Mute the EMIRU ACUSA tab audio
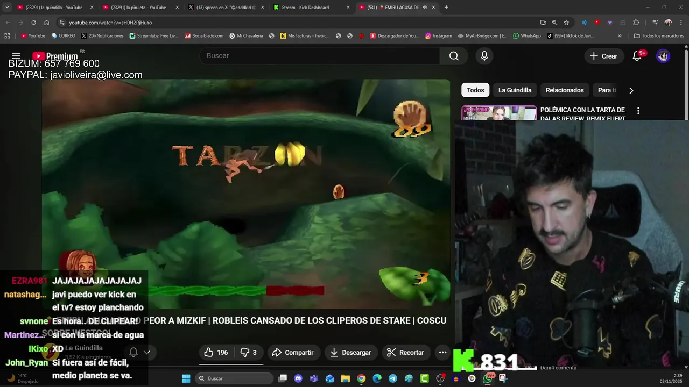This screenshot has height=387, width=689. pos(425,8)
